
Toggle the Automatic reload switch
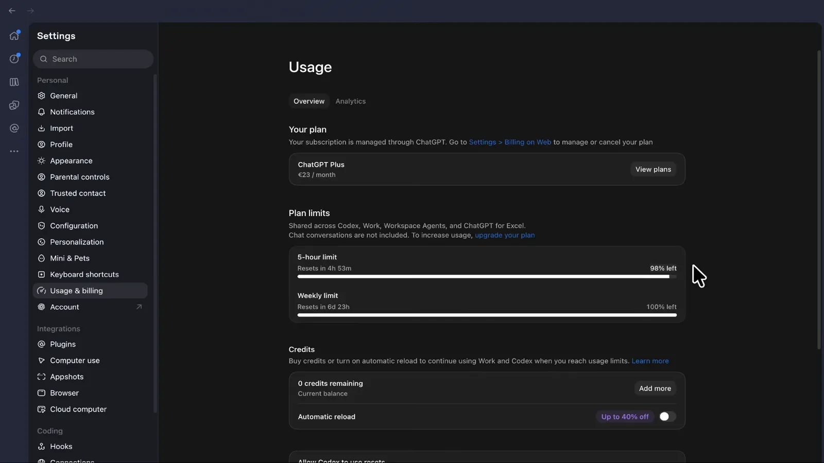point(667,417)
